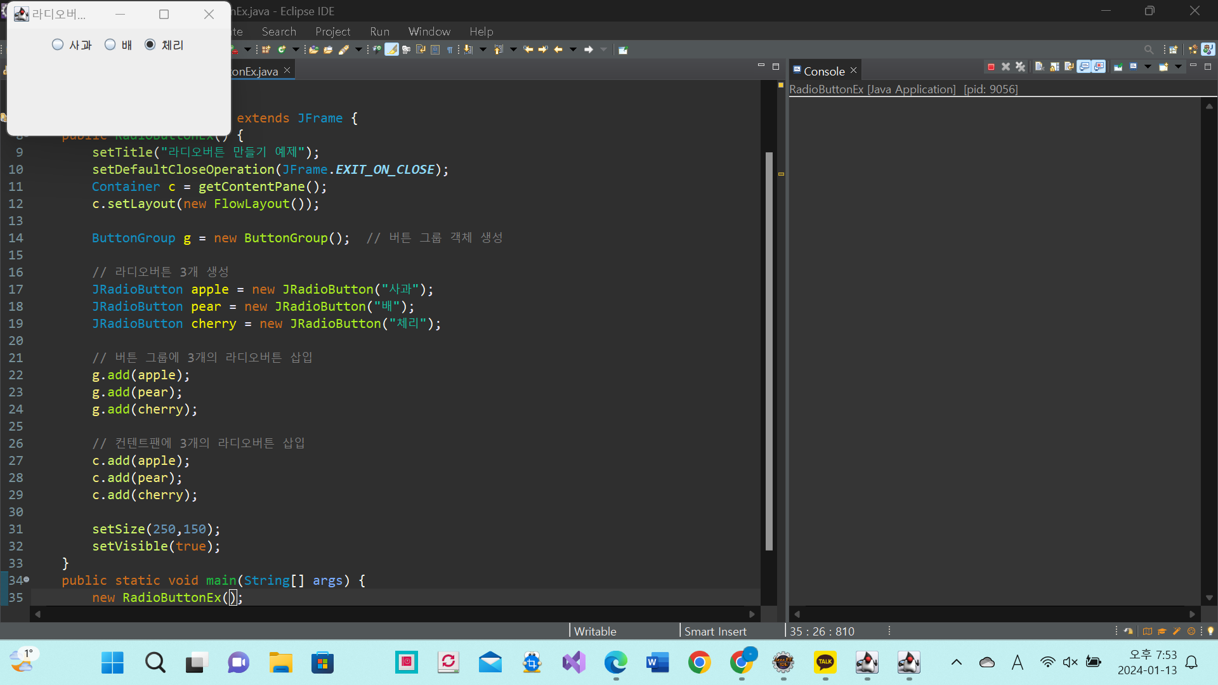
Task: Click the Clear Console icon
Action: point(1039,67)
